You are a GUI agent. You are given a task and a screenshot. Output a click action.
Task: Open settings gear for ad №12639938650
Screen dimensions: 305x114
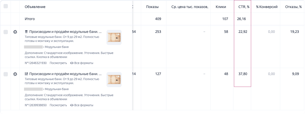pyautogui.click(x=15, y=74)
